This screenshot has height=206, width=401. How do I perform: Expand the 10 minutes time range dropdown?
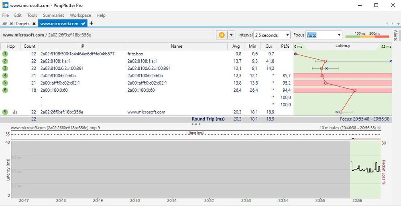(x=379, y=127)
